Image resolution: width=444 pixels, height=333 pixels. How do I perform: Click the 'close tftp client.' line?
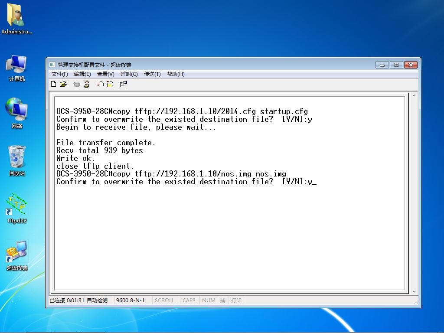coord(95,166)
